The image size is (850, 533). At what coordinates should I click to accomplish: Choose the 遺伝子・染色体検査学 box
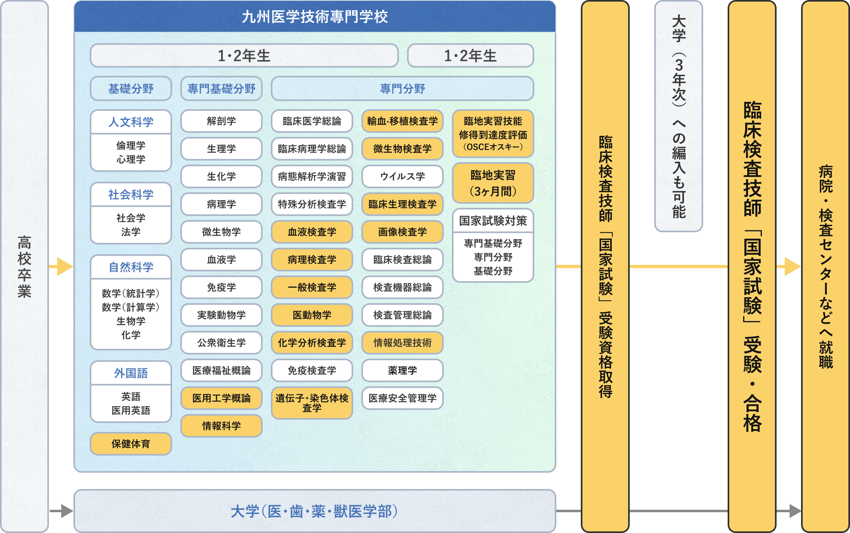(312, 403)
